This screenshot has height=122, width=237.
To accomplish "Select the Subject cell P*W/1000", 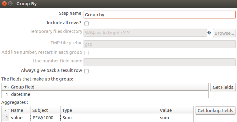I will [46, 118].
